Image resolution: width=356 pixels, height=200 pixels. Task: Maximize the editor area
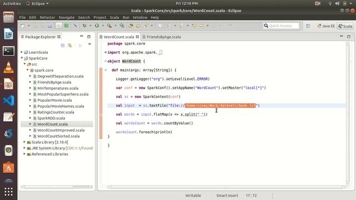coord(349,37)
